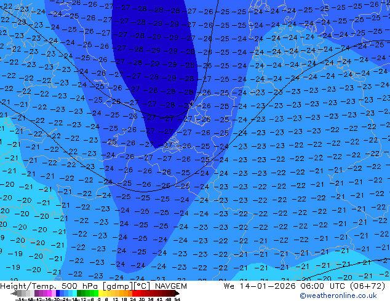Pick the bright red swatch in the legend
The height and width of the screenshot is (301, 390).
[134, 293]
